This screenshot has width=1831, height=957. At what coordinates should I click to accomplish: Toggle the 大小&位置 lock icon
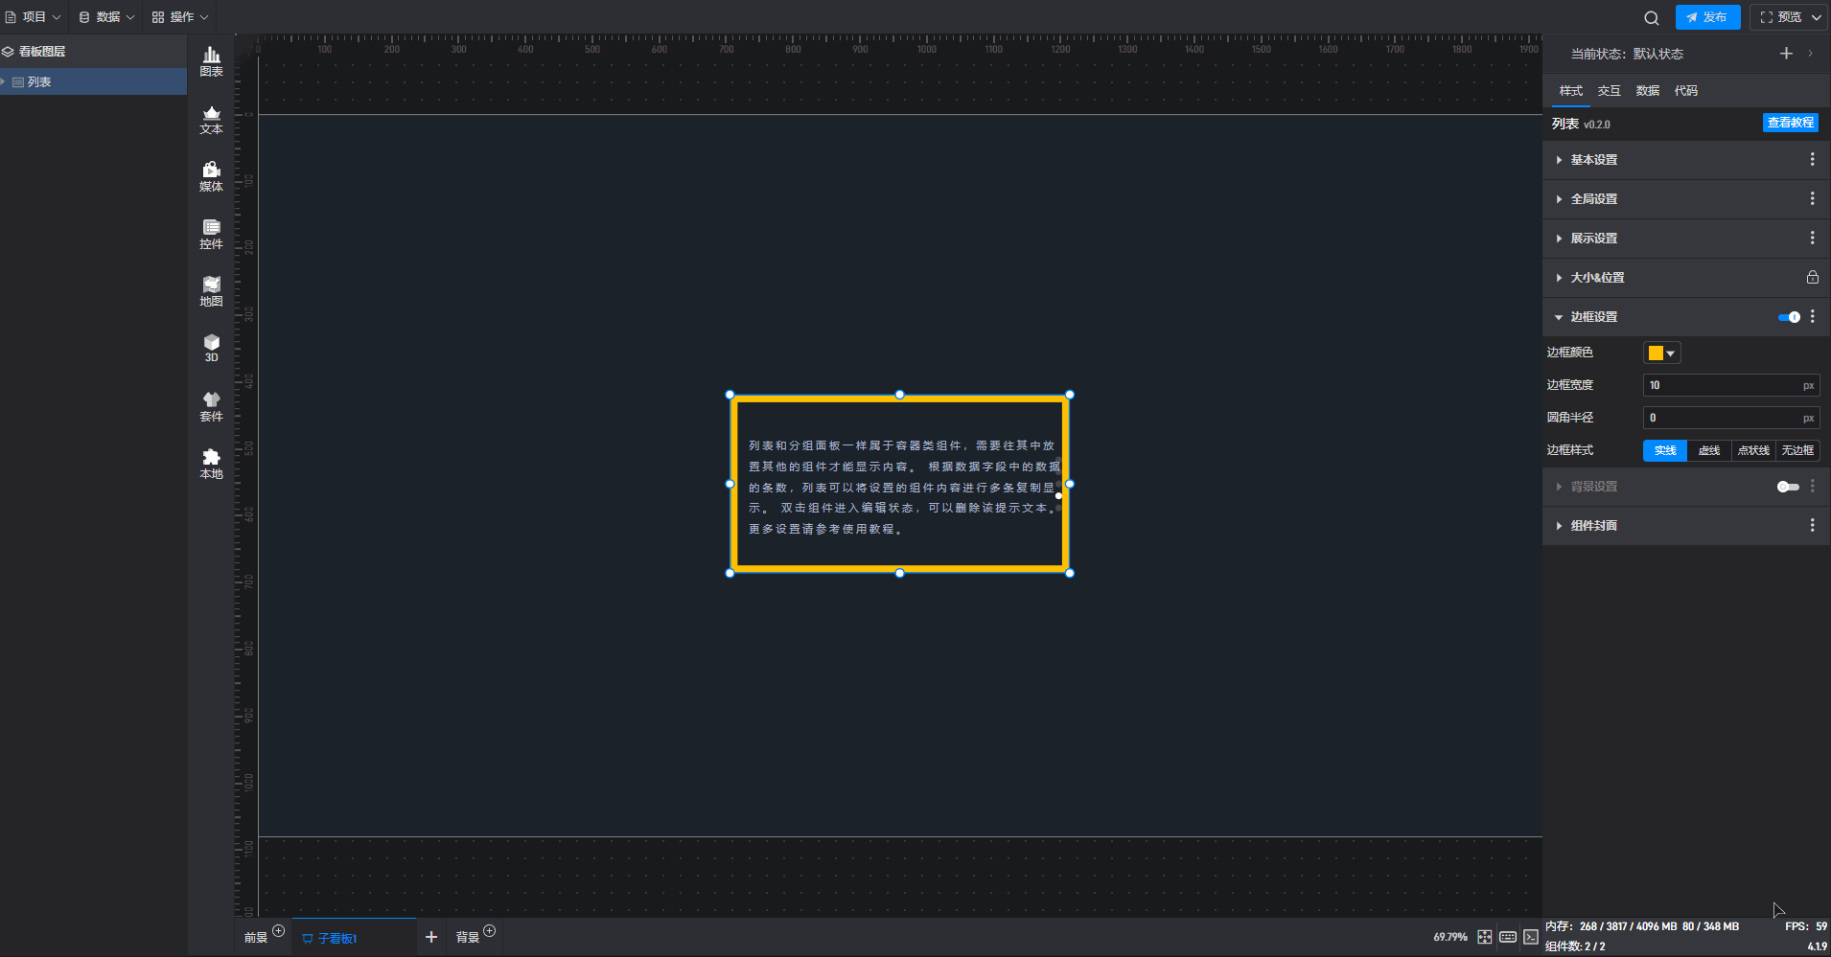pos(1812,278)
